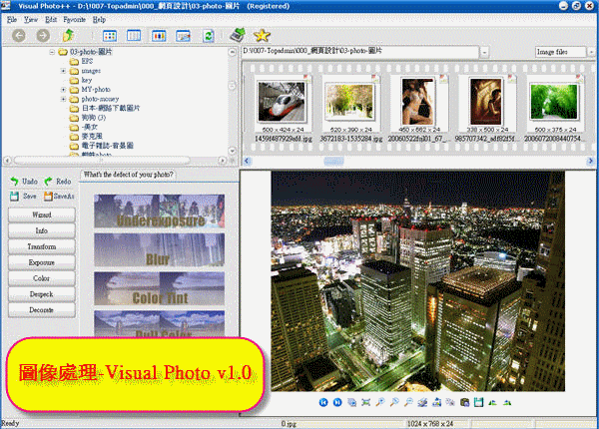Click the scanner/acquire toolbar icon
This screenshot has width=599, height=429.
pyautogui.click(x=237, y=36)
